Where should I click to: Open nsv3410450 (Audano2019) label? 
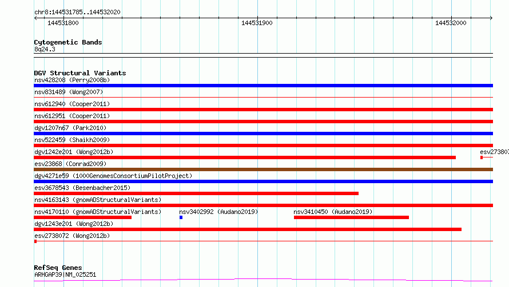click(x=333, y=212)
